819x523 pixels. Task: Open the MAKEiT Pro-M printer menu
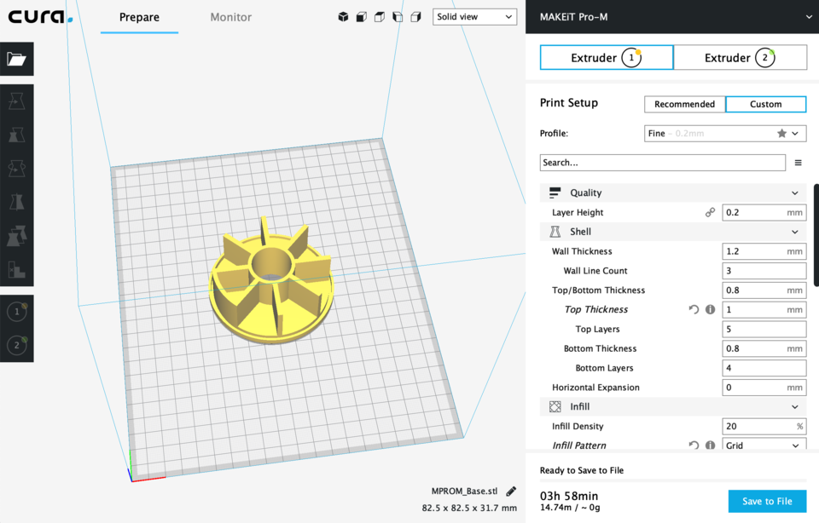pyautogui.click(x=672, y=16)
